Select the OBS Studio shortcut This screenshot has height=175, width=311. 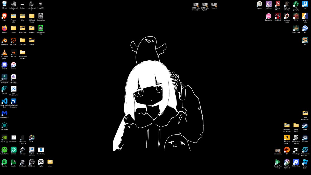(x=32, y=162)
